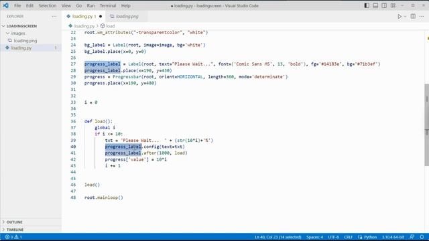Change CRLF end of line sequence
Viewport: 429px width, 241px height.
[x=348, y=237]
